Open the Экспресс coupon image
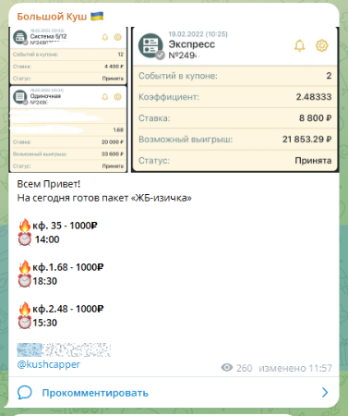The height and width of the screenshot is (416, 348). pyautogui.click(x=235, y=100)
